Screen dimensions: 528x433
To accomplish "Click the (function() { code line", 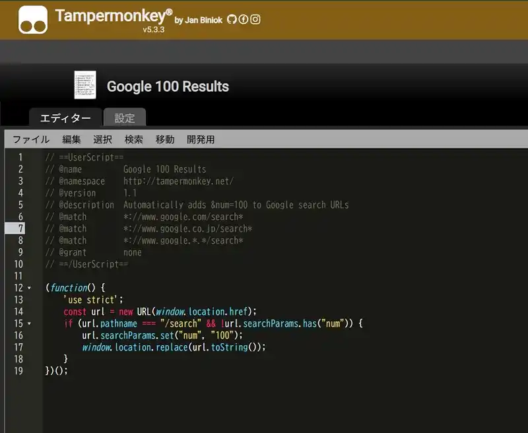I will [x=75, y=288].
